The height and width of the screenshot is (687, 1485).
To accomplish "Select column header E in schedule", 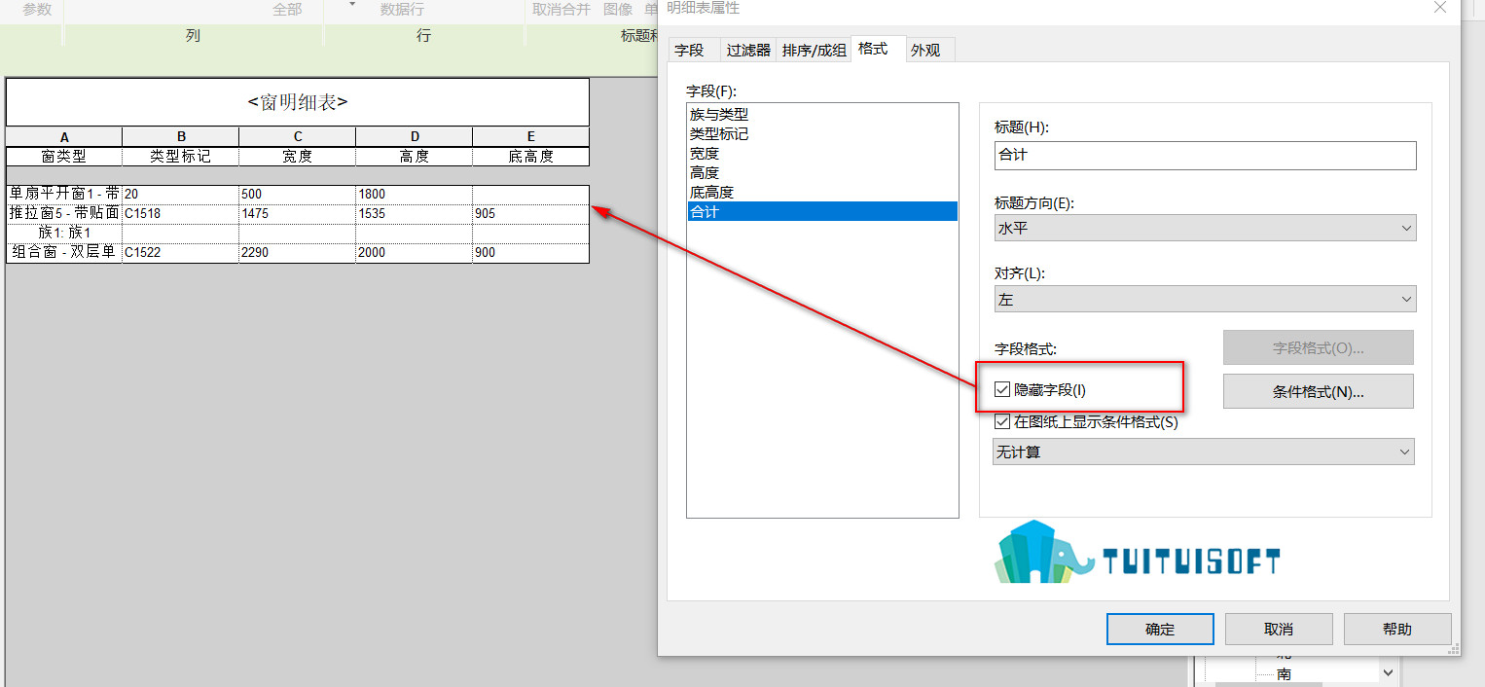I will [x=531, y=137].
